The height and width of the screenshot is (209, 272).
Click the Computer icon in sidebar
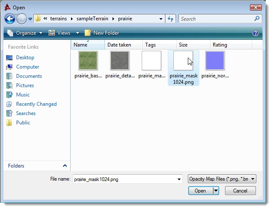(x=9, y=67)
